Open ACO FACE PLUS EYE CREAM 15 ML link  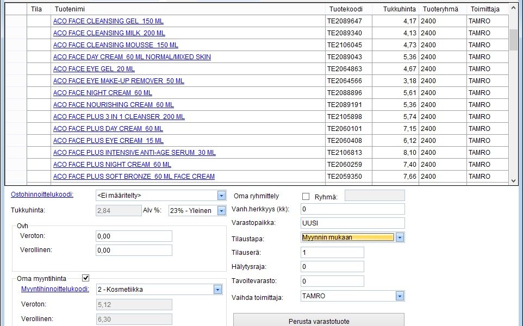108,141
